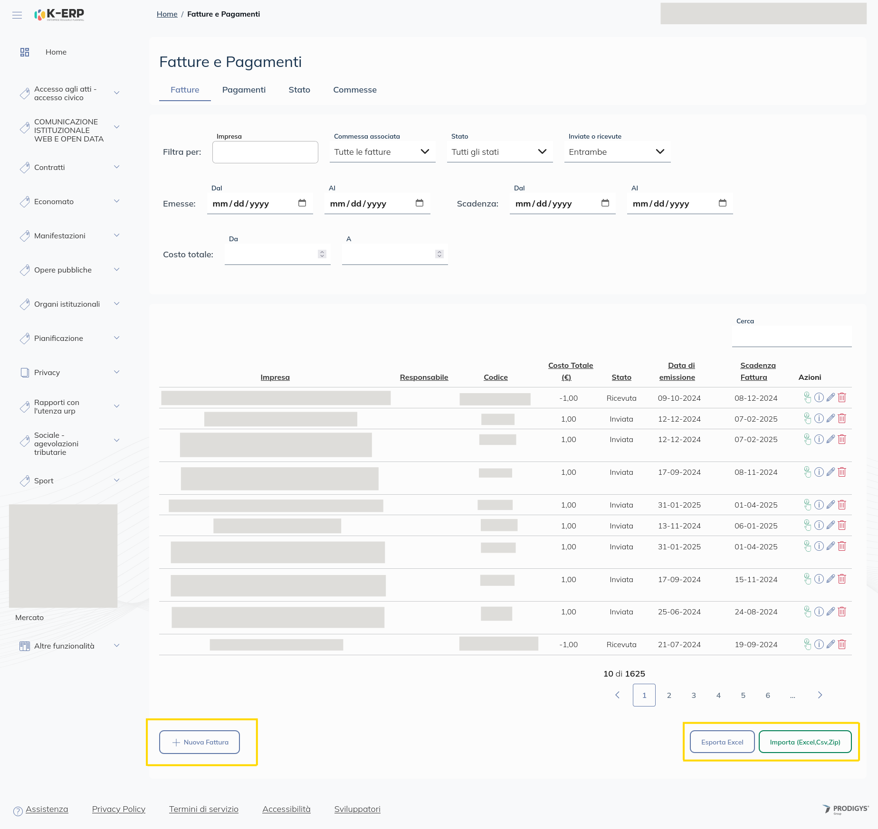The image size is (878, 829).
Task: Switch to the Commesse tab
Action: [x=354, y=90]
